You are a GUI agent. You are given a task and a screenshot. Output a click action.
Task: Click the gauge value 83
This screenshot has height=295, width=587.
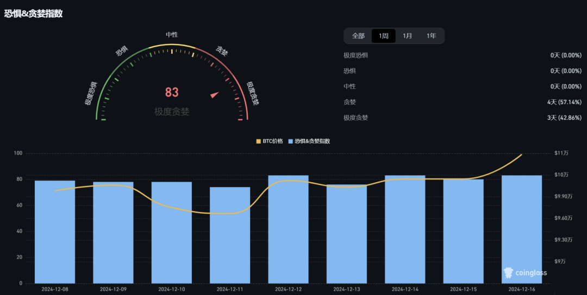(172, 93)
